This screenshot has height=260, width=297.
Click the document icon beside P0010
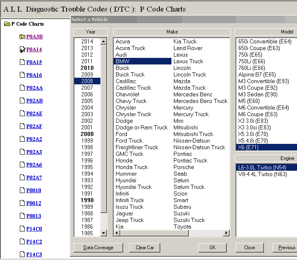pyautogui.click(x=22, y=190)
